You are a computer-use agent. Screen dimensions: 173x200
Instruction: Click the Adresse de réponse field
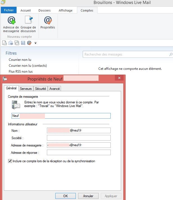pyautogui.click(x=79, y=152)
